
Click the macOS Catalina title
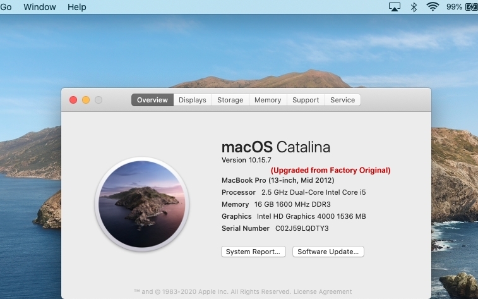pyautogui.click(x=276, y=147)
